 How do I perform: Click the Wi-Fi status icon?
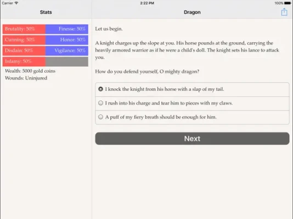point(16,3)
